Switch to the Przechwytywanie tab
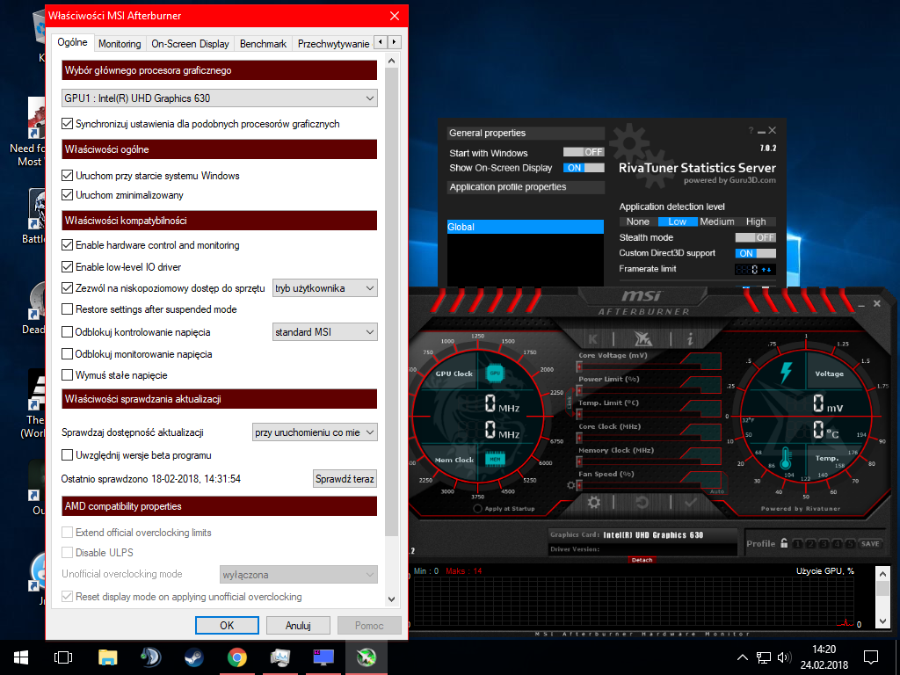 click(333, 44)
